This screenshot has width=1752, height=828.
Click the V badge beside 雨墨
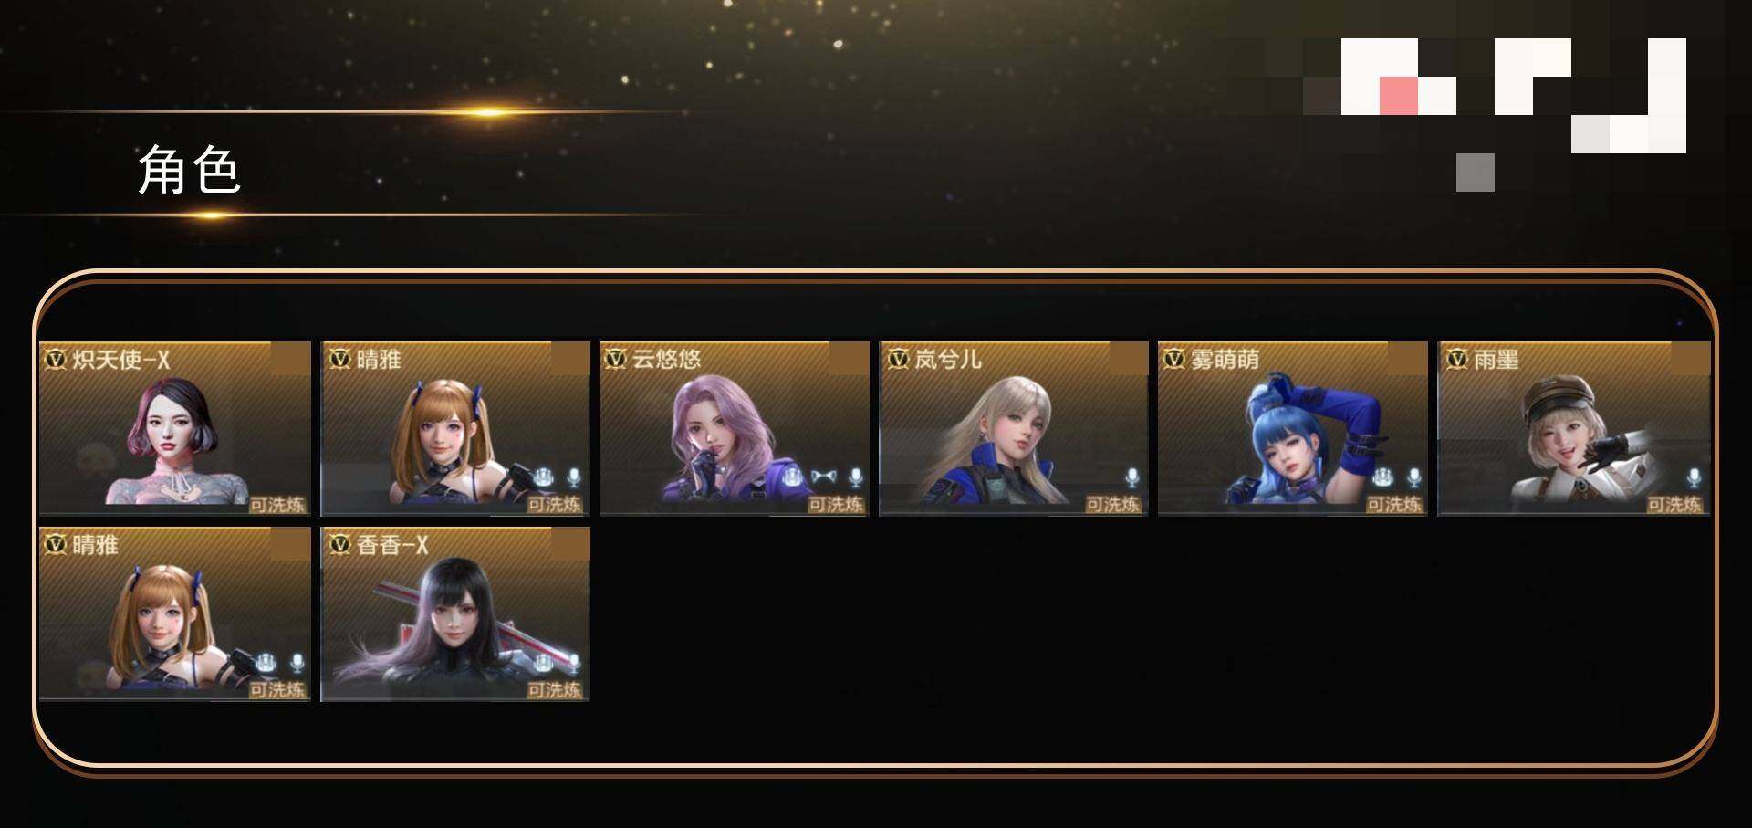[1456, 359]
